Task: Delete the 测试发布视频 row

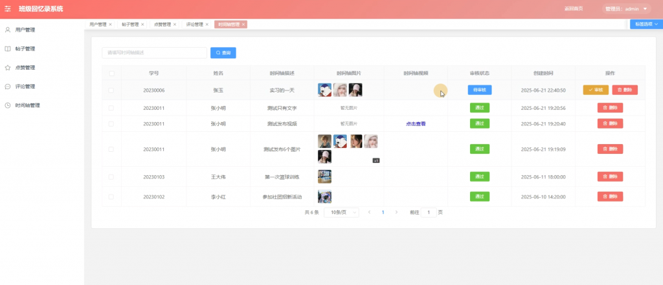Action: [x=610, y=123]
